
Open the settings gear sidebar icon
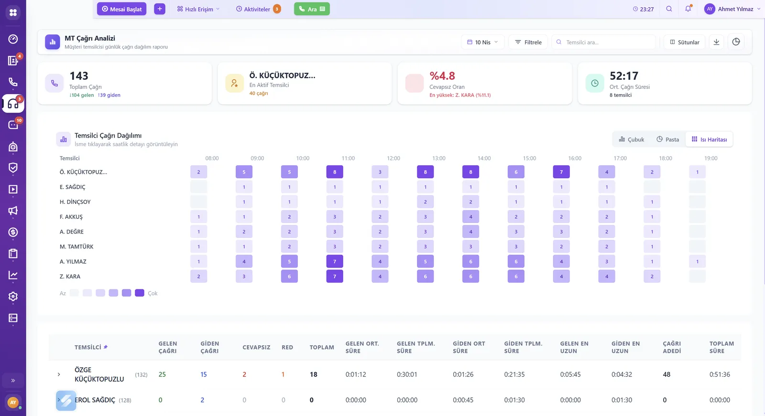pyautogui.click(x=13, y=297)
